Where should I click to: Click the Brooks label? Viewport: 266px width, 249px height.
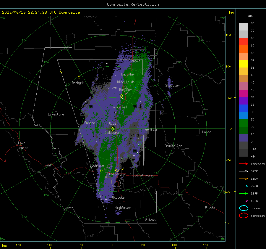coord(210,207)
